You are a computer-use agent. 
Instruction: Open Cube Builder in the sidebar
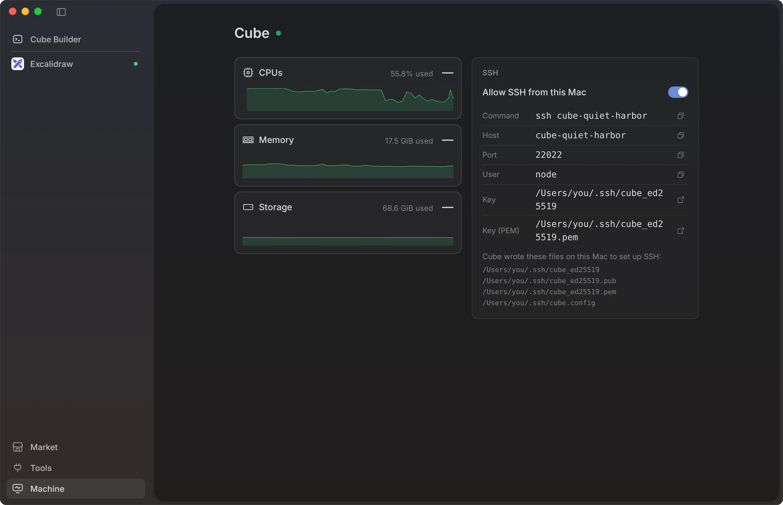click(76, 39)
